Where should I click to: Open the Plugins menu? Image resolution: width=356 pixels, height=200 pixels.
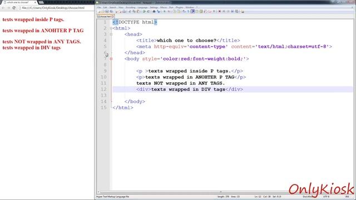tap(179, 7)
